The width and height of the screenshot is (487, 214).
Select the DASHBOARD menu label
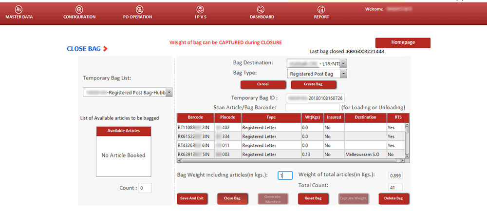click(x=262, y=17)
